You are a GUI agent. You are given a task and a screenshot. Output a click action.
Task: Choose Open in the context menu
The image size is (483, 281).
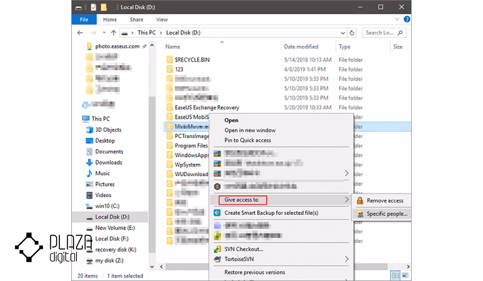coord(231,120)
